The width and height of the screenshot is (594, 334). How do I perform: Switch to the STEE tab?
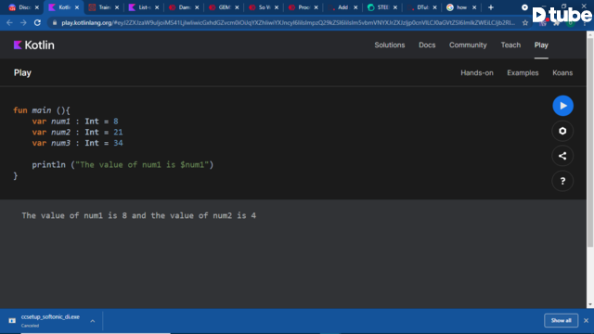381,7
